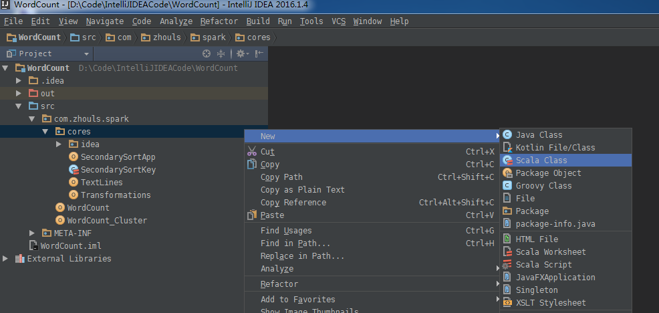Click the SecondarySortKey class icon

point(74,170)
